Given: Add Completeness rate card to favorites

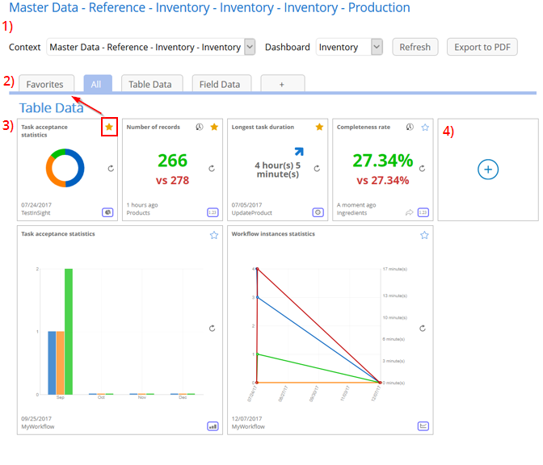Looking at the screenshot, I should tap(424, 127).
